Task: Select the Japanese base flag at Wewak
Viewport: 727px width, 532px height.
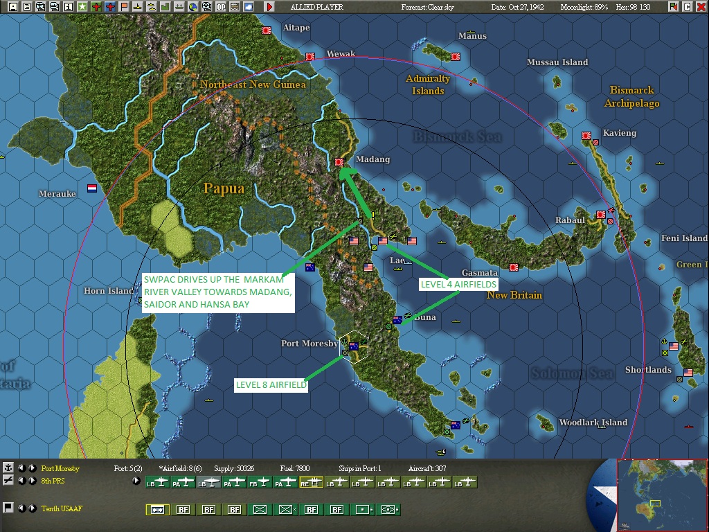Action: click(x=310, y=57)
